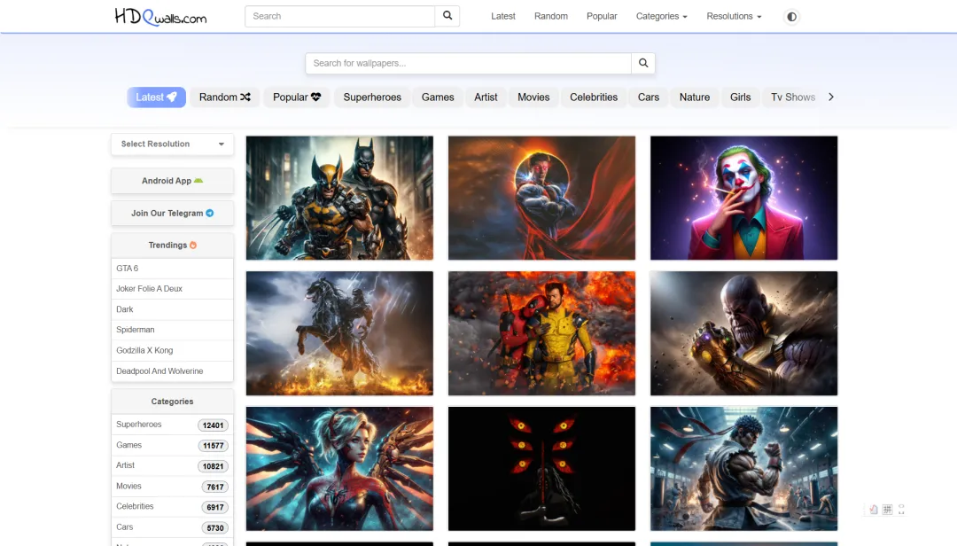Click the Android App button
Image resolution: width=957 pixels, height=546 pixels.
[172, 181]
